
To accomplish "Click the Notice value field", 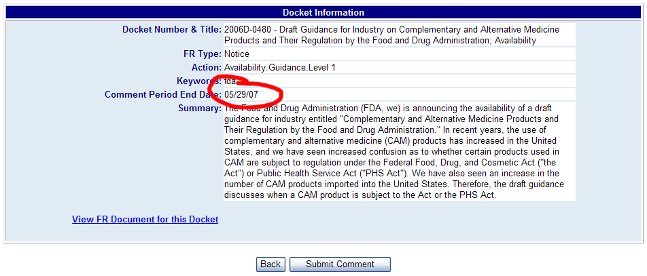I will (x=237, y=54).
